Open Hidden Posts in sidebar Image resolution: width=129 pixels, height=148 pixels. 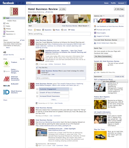click(12, 21)
